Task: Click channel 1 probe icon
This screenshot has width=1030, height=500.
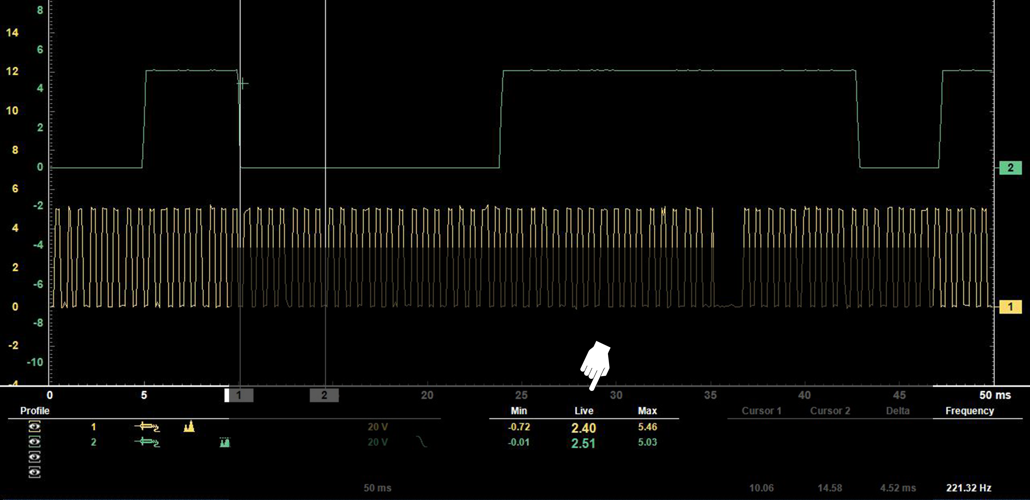Action: (x=147, y=427)
